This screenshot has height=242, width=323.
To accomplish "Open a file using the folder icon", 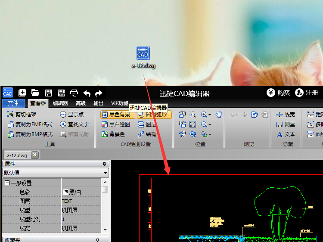I will pyautogui.click(x=35, y=93).
